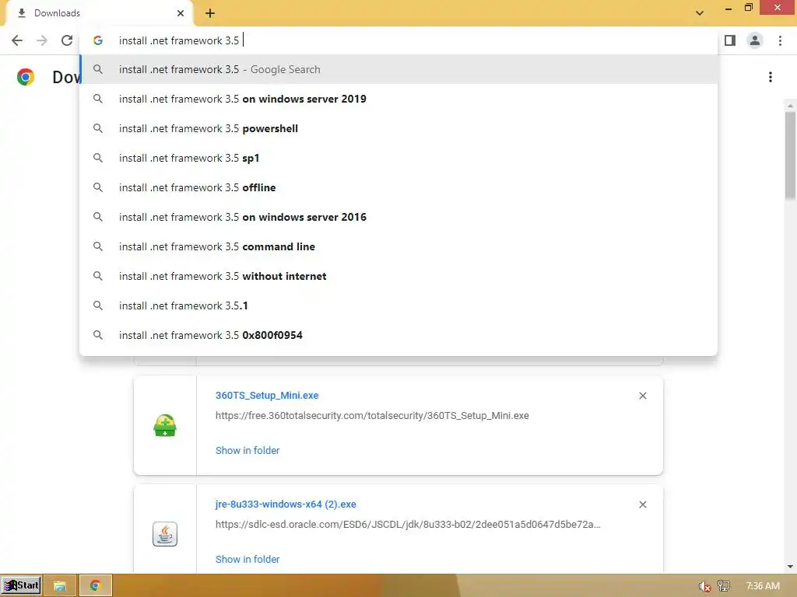Click search icon beside 'offline' suggestion
This screenshot has width=797, height=597.
(x=98, y=187)
